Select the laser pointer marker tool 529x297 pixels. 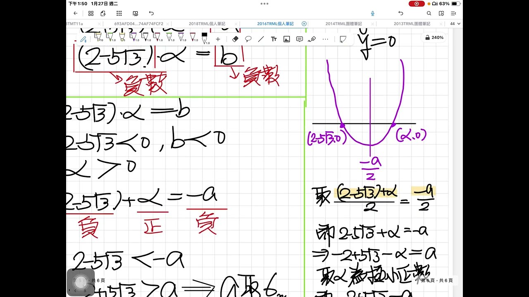pos(312,39)
